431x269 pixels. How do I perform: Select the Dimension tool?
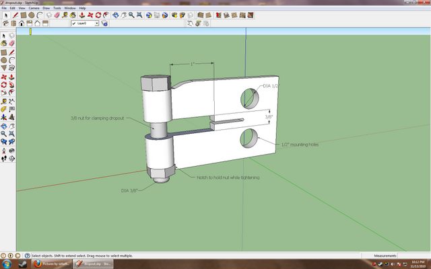11,102
